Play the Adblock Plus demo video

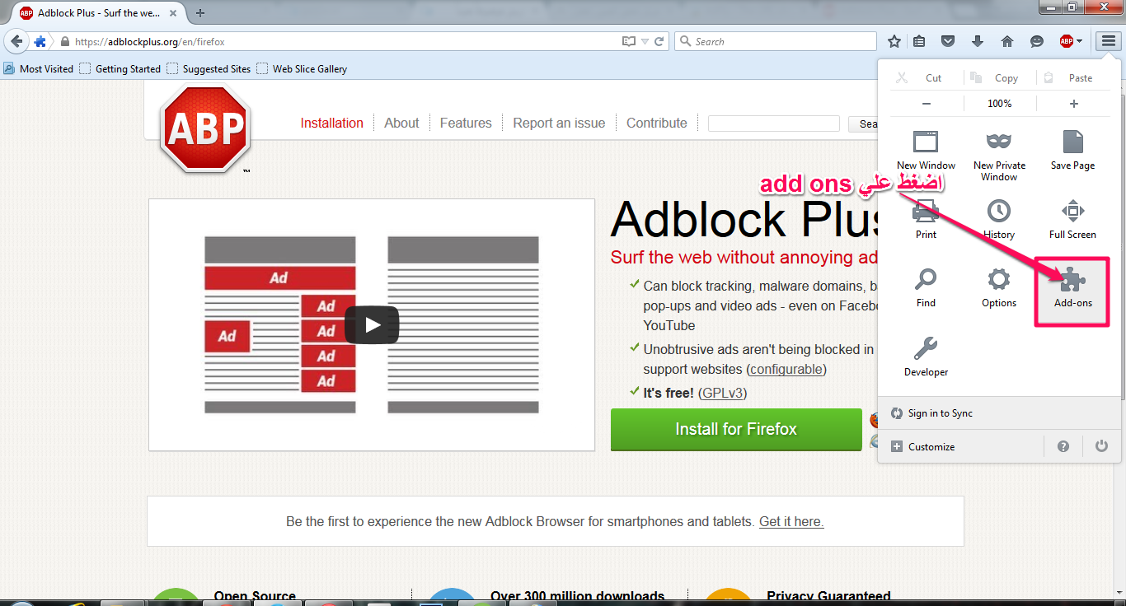[372, 324]
